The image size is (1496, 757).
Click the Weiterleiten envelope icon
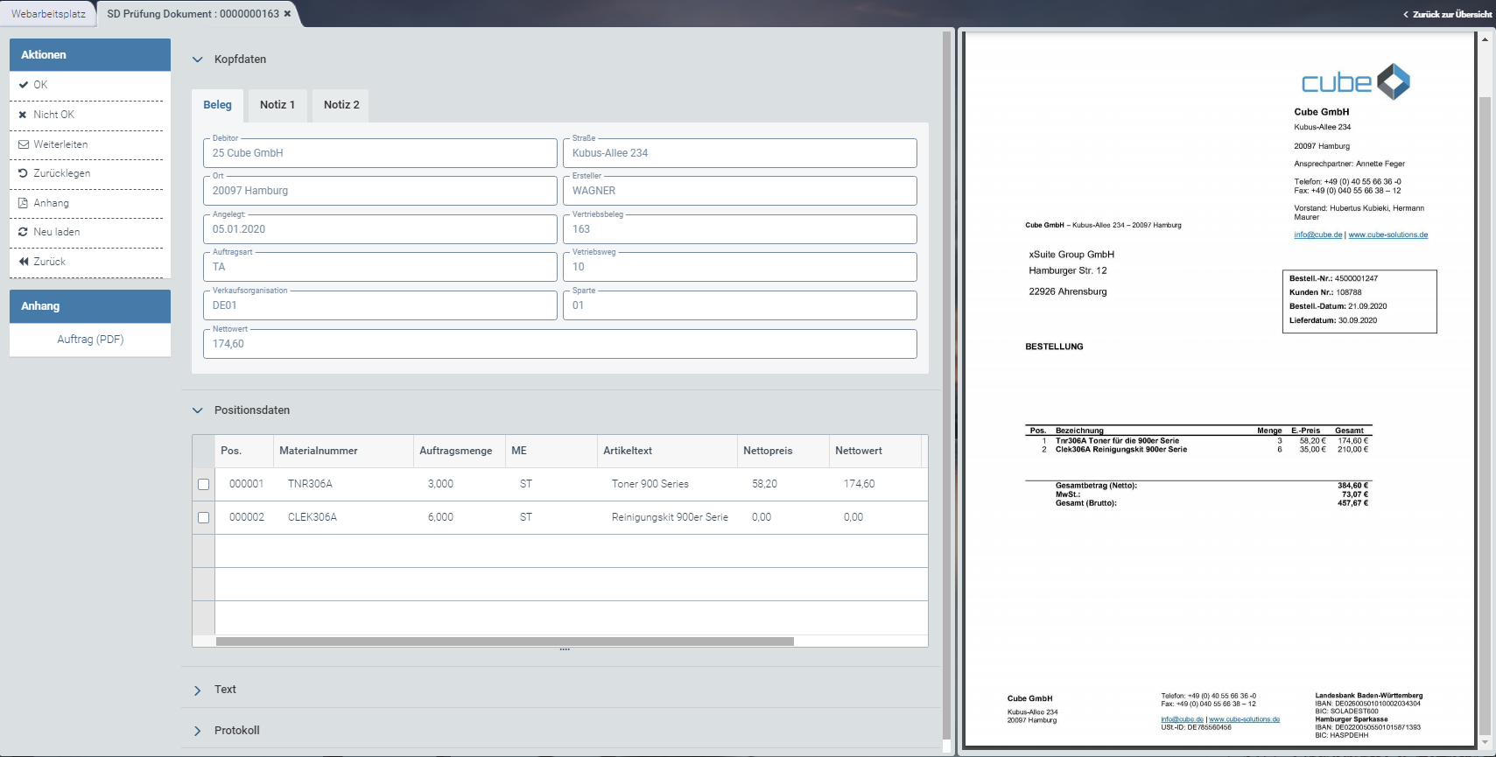[24, 144]
